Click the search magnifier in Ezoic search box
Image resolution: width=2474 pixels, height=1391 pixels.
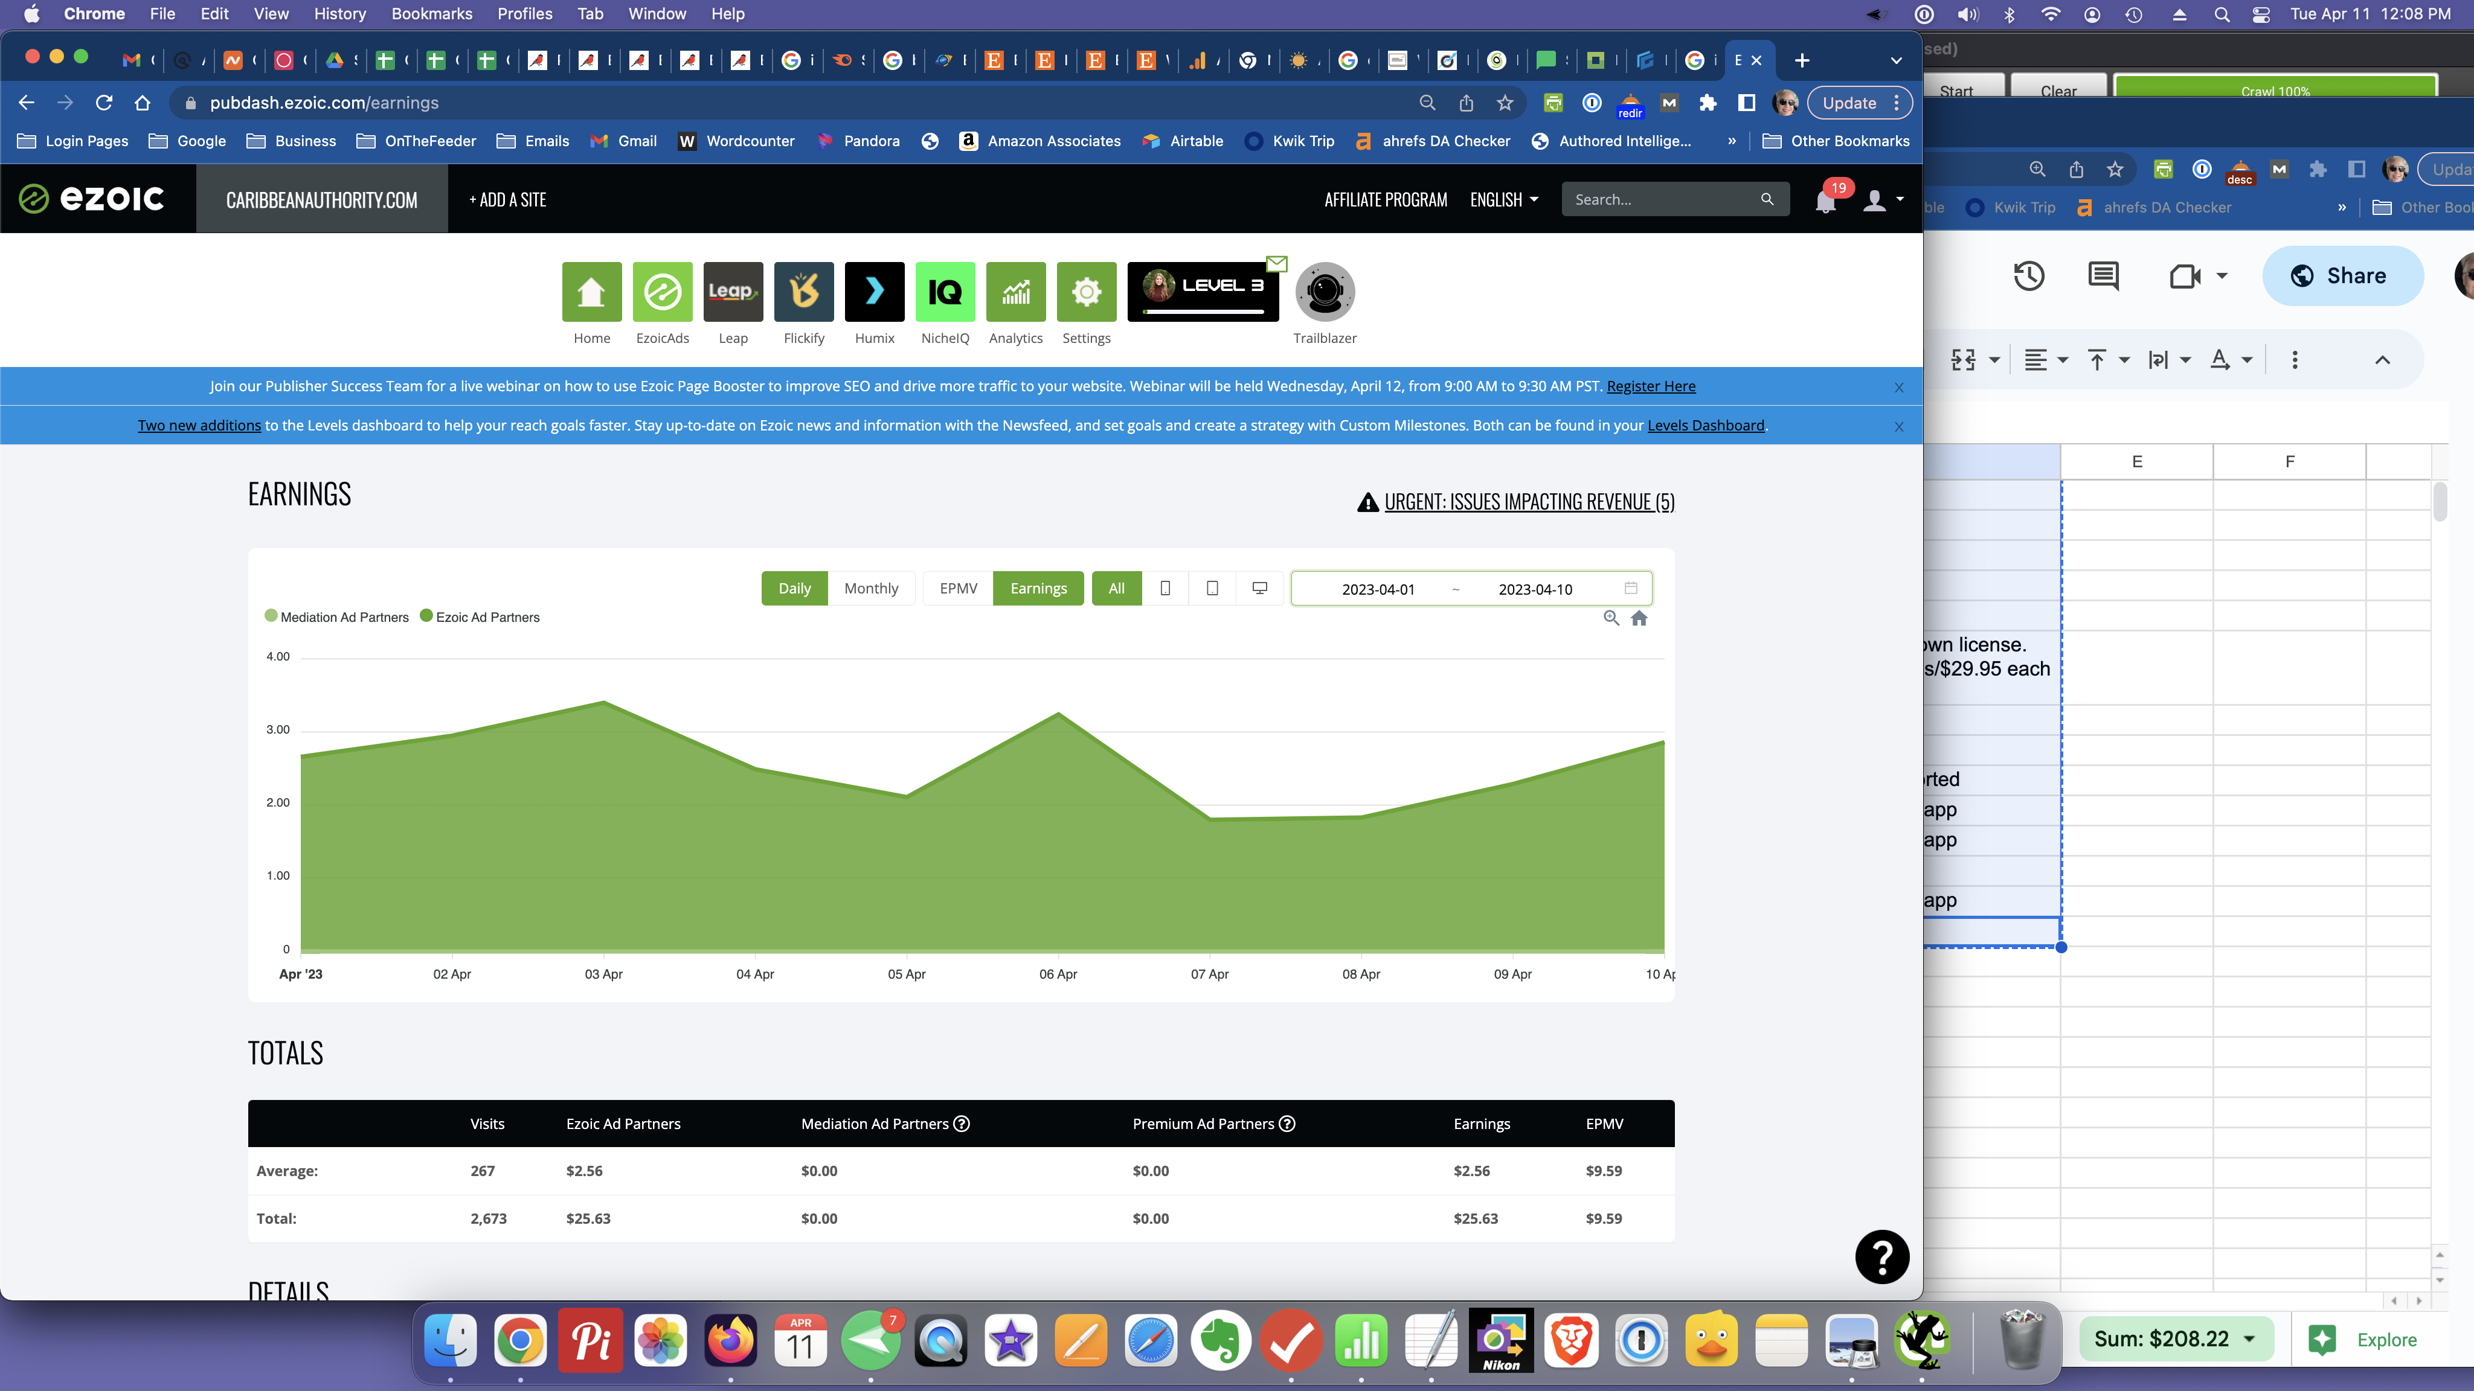[x=1766, y=199]
